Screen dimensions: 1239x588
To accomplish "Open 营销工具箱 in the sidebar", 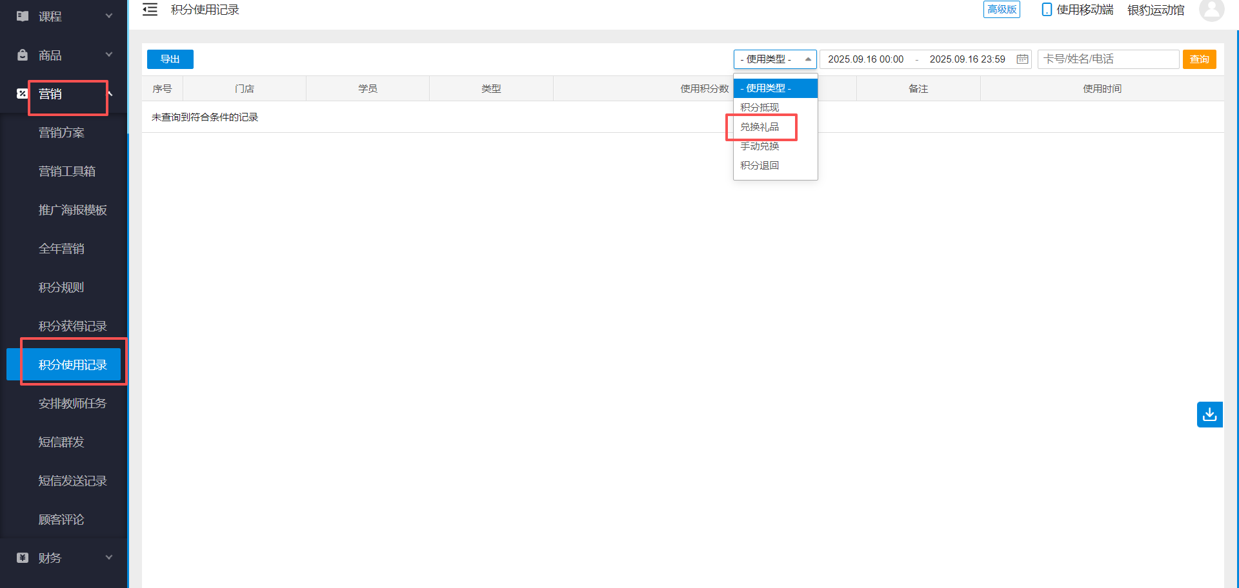I will 67,171.
